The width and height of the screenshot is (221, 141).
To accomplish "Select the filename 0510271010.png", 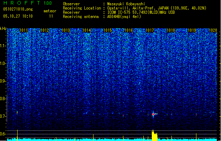I will (x=18, y=9).
